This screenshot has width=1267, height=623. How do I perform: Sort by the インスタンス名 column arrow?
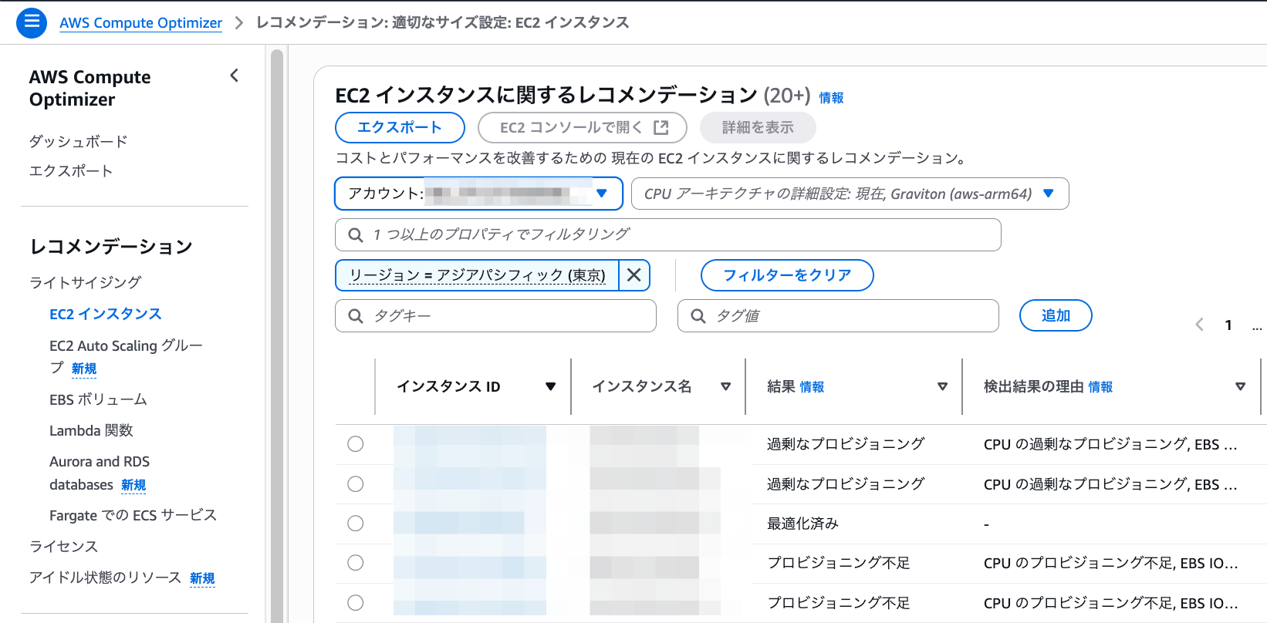(x=725, y=387)
